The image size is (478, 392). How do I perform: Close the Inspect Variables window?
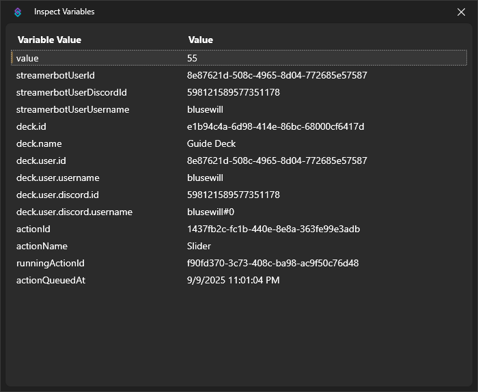tap(461, 12)
